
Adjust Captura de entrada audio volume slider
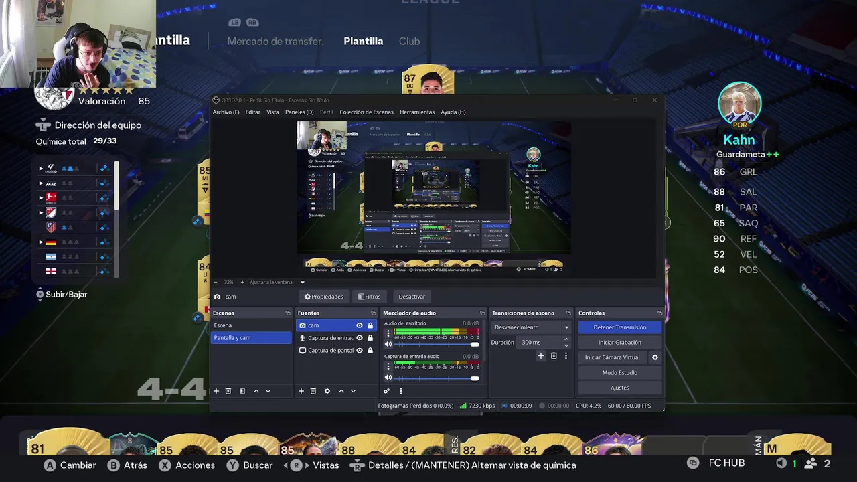click(x=437, y=378)
